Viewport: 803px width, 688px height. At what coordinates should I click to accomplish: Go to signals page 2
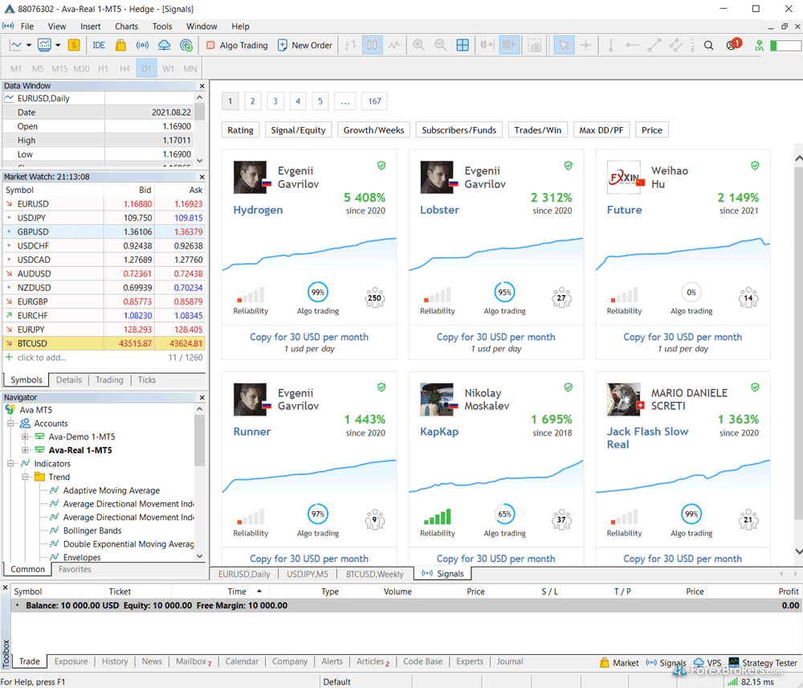point(252,101)
